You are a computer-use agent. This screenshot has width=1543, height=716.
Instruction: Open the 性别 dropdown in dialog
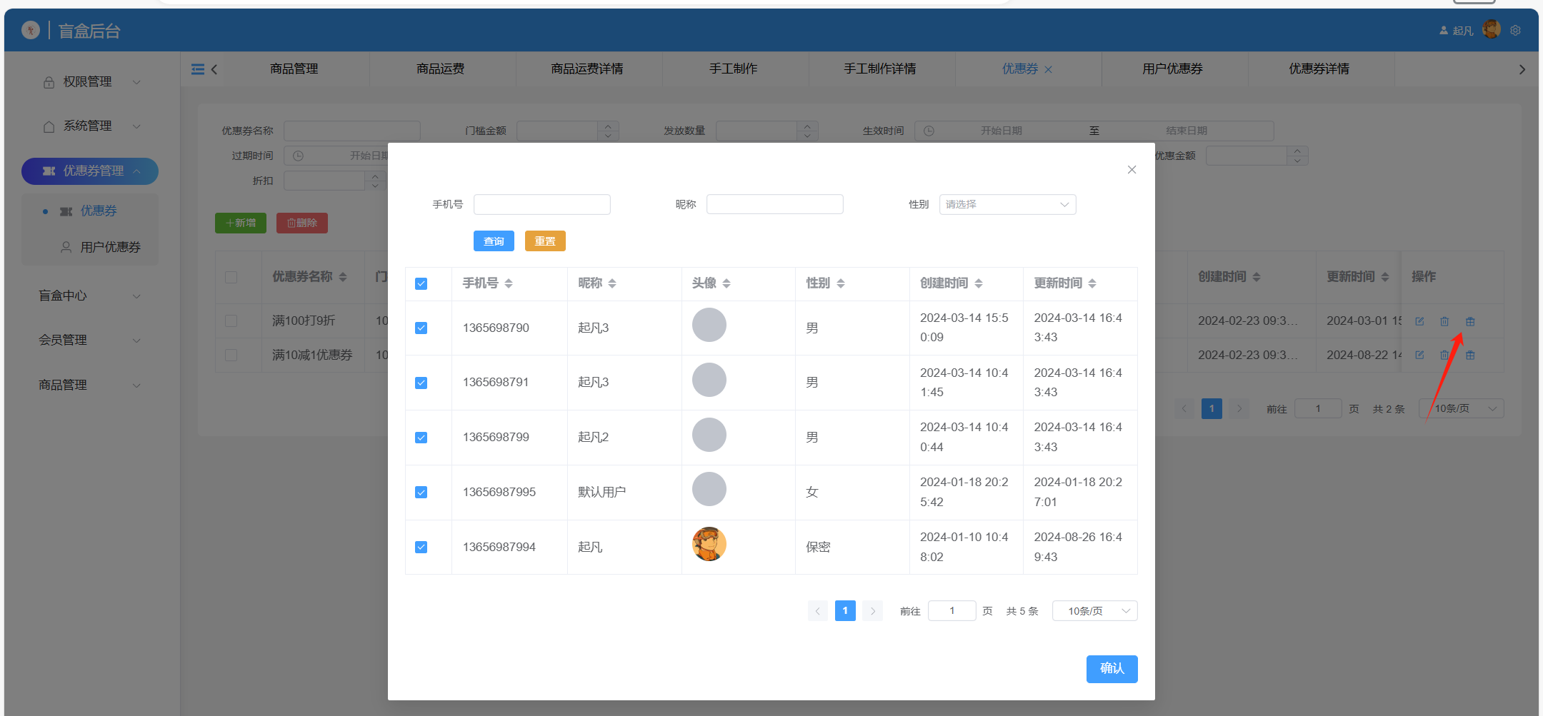1007,204
